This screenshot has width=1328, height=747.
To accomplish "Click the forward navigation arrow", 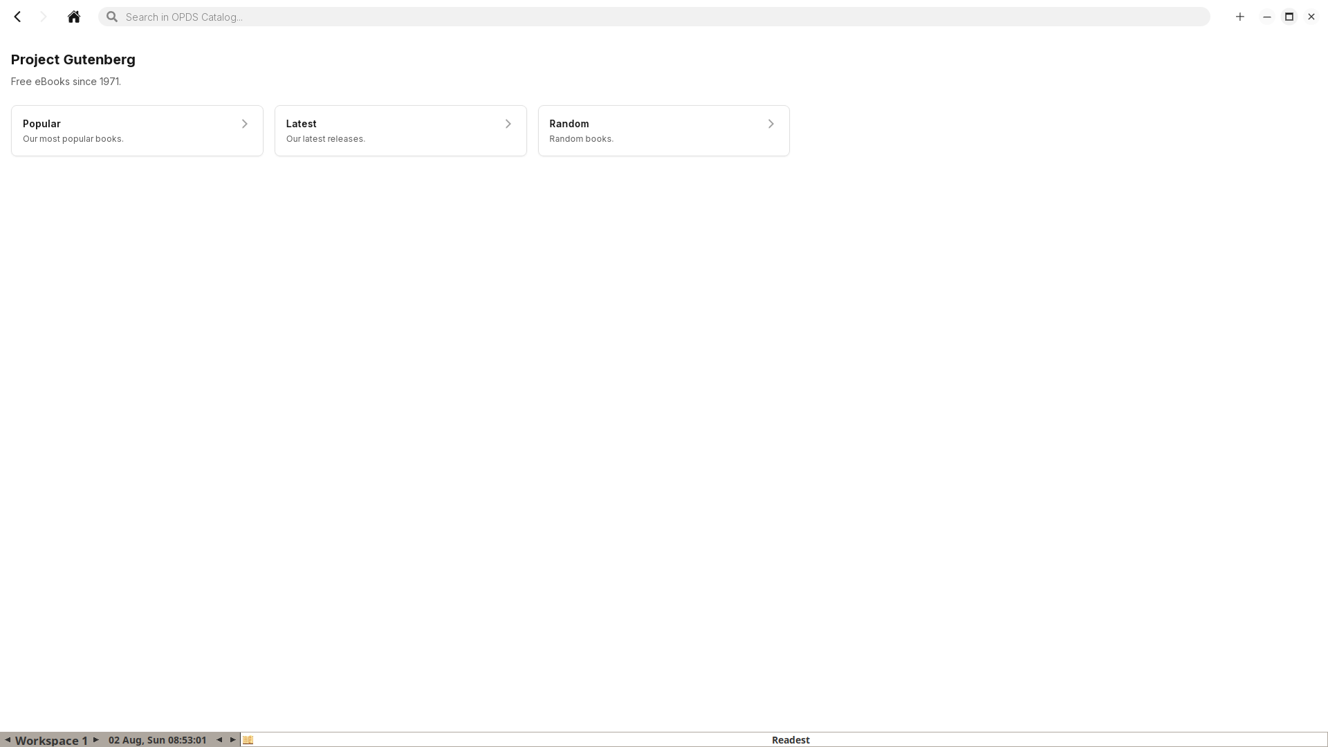I will click(x=44, y=17).
